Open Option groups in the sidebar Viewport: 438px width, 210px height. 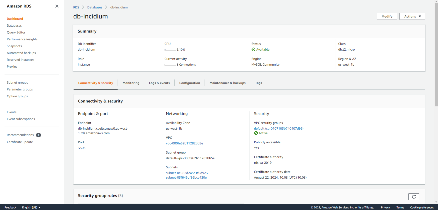[17, 96]
